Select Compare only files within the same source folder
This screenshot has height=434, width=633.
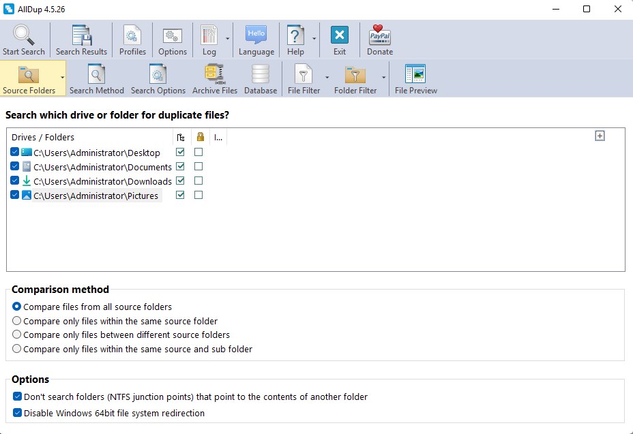coord(16,321)
